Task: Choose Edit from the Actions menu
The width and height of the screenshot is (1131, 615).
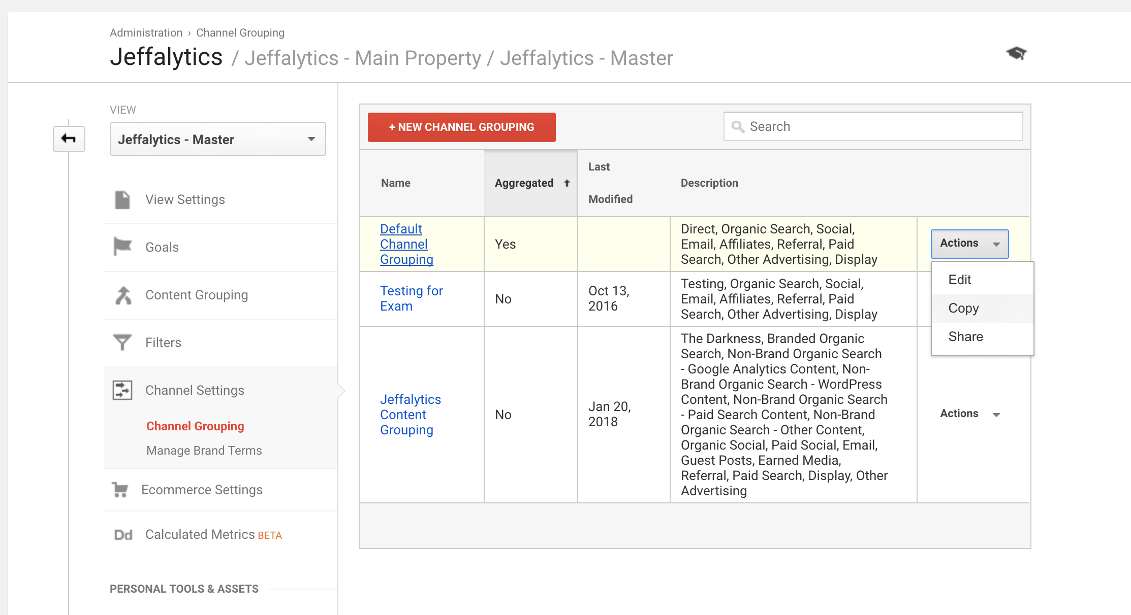Action: 959,280
